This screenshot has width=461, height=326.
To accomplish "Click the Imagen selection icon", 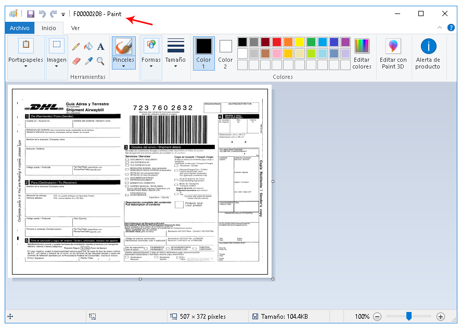I will (x=56, y=45).
